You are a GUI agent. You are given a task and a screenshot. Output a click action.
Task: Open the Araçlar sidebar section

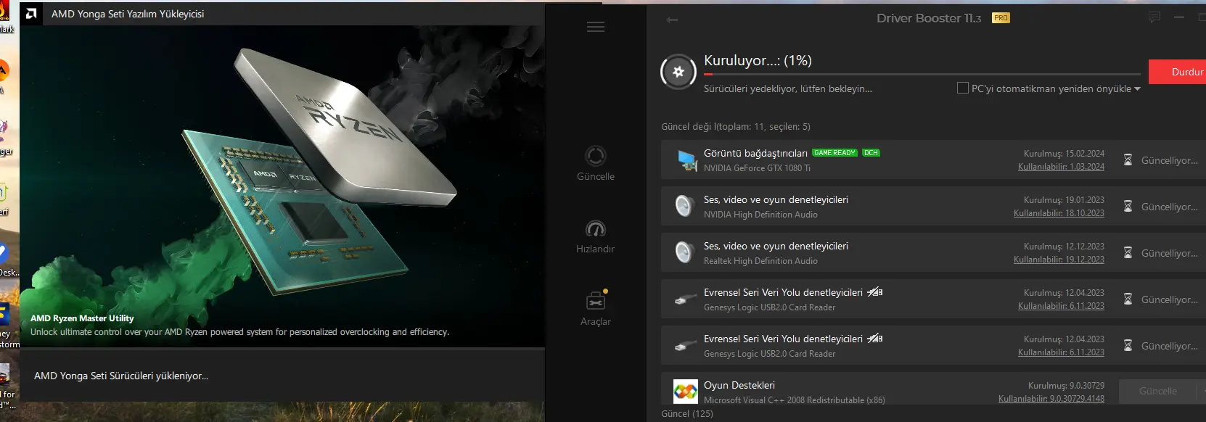(x=596, y=309)
